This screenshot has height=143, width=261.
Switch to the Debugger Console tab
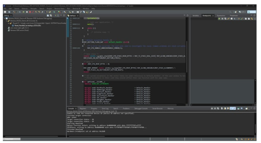[141, 109]
